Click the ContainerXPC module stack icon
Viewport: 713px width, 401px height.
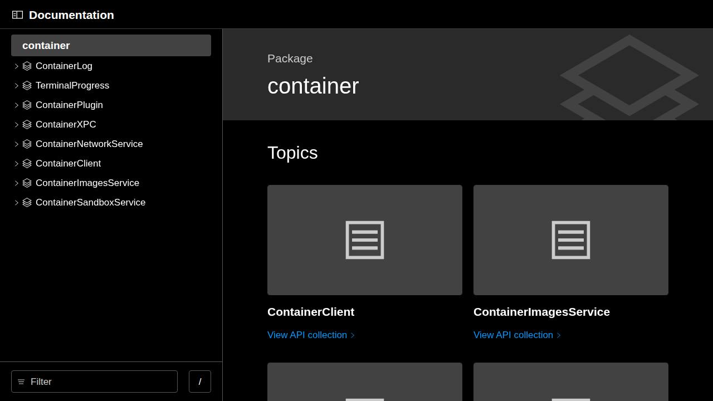27,124
